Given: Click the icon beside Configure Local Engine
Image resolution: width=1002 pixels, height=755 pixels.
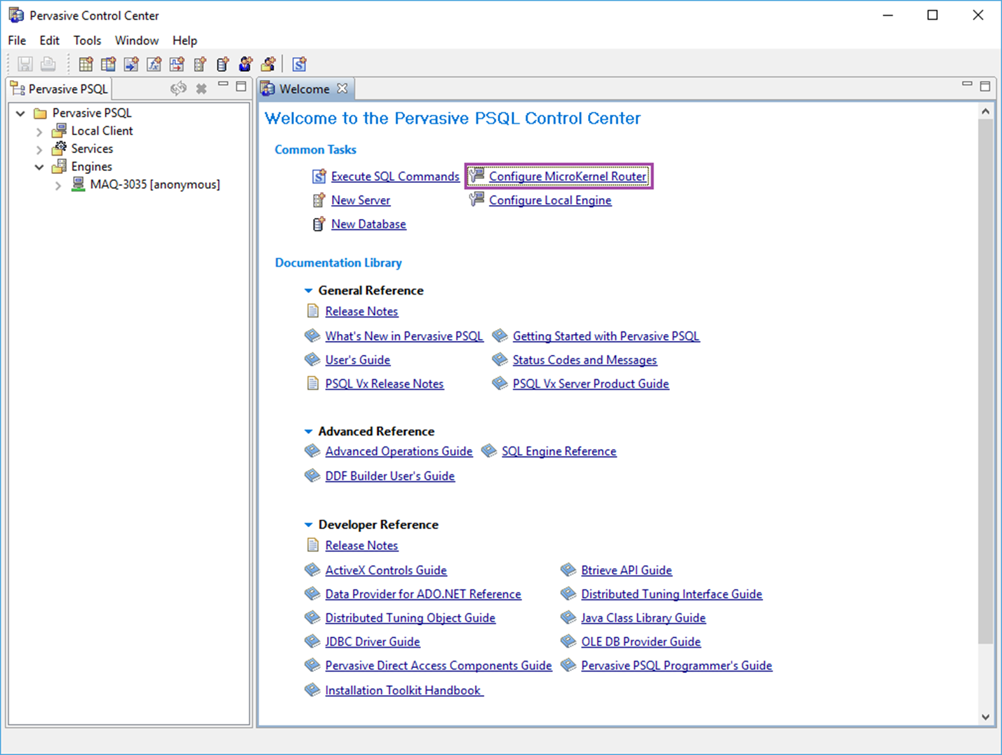Looking at the screenshot, I should point(476,200).
